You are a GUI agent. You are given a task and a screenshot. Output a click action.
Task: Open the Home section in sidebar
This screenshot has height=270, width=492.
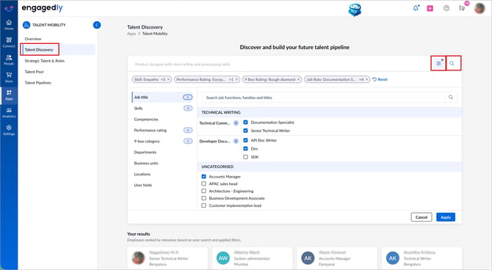[9, 25]
